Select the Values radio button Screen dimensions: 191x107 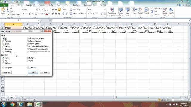[x=3, y=44]
